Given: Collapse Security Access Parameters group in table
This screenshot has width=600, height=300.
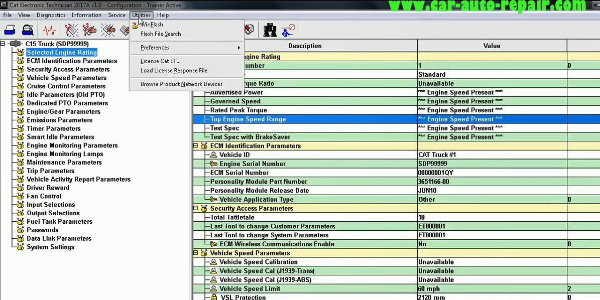Looking at the screenshot, I should click(x=195, y=208).
